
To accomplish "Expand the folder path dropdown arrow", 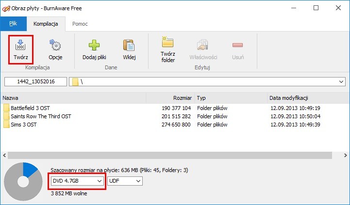I will [x=341, y=82].
